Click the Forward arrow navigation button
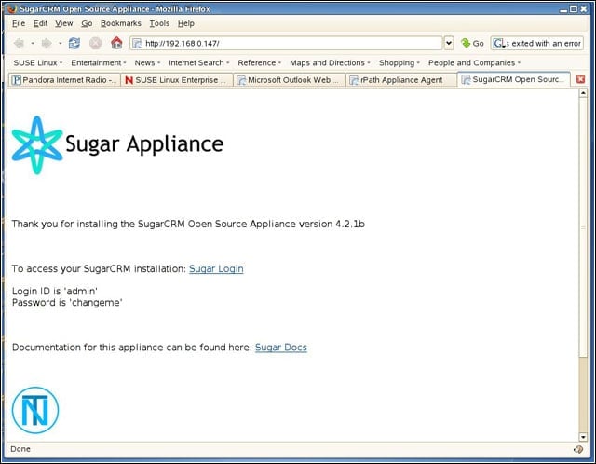The width and height of the screenshot is (596, 464). [x=47, y=44]
